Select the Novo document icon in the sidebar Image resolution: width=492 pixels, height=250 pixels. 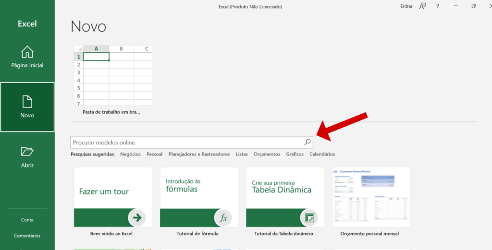coord(27,102)
